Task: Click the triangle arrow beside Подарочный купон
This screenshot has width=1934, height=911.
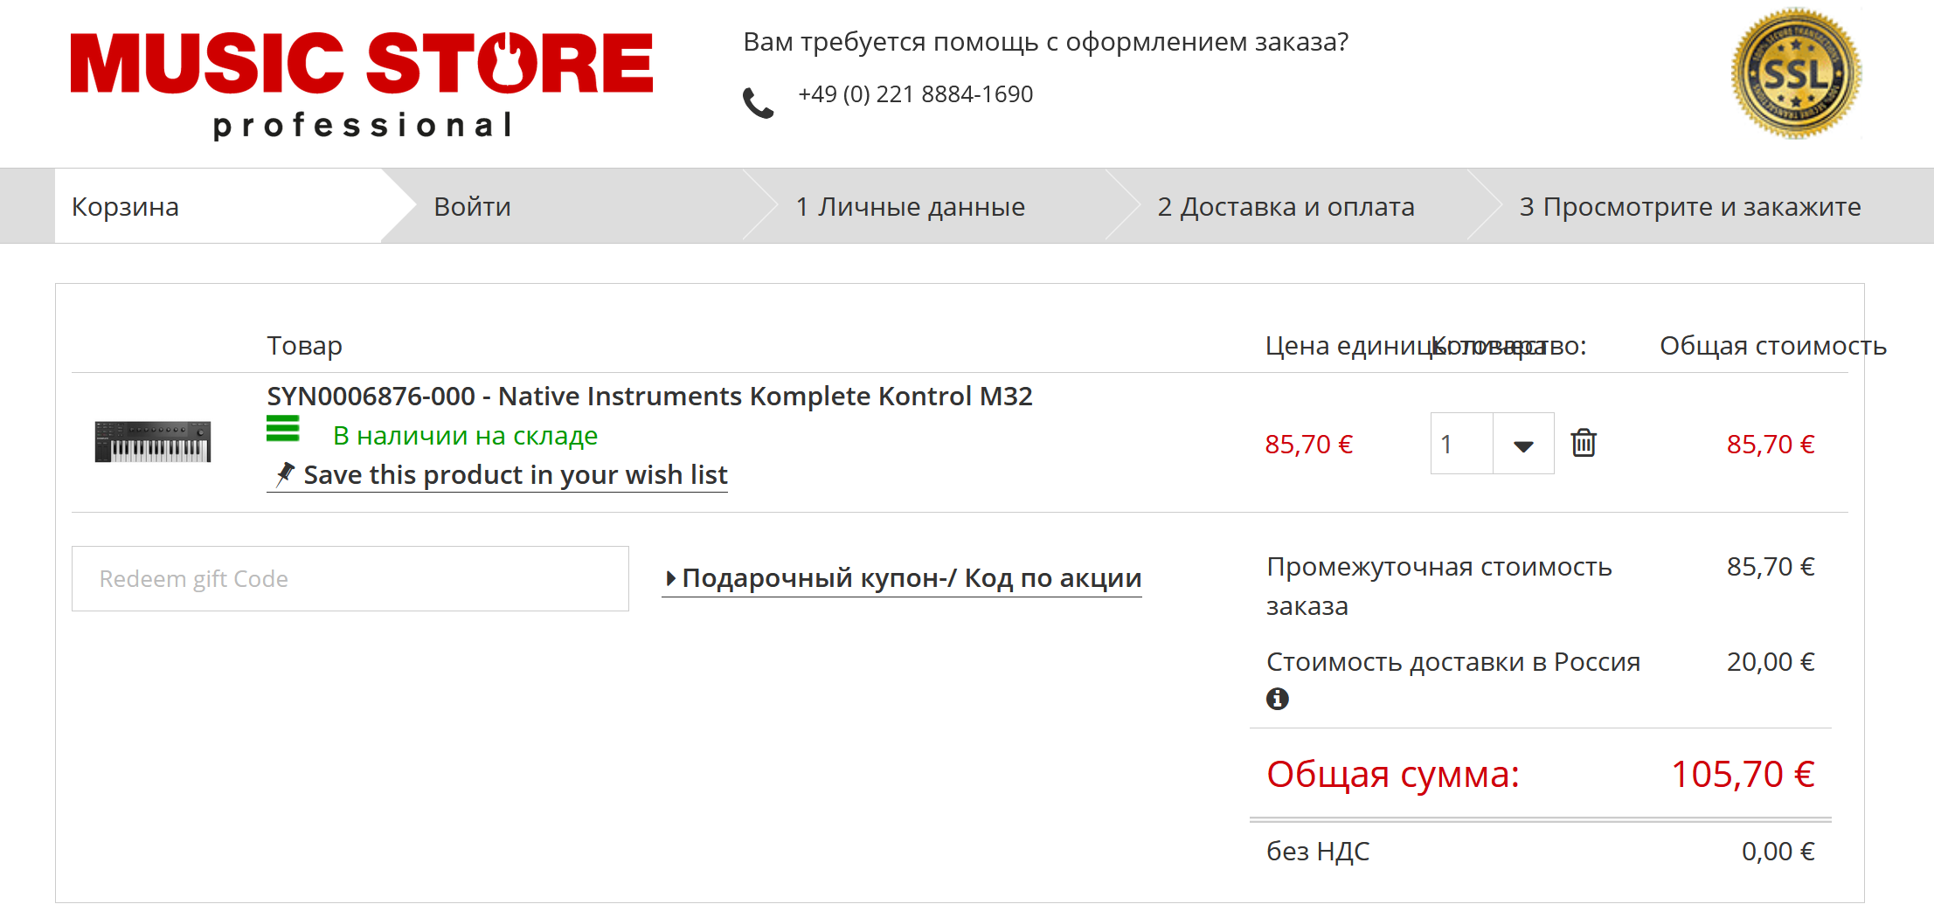Action: tap(670, 578)
